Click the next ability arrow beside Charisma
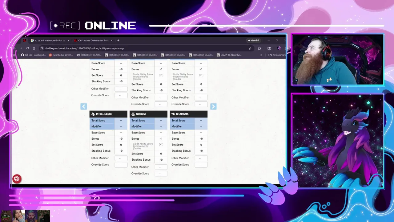Screen dimensions: 394x222 pyautogui.click(x=213, y=106)
